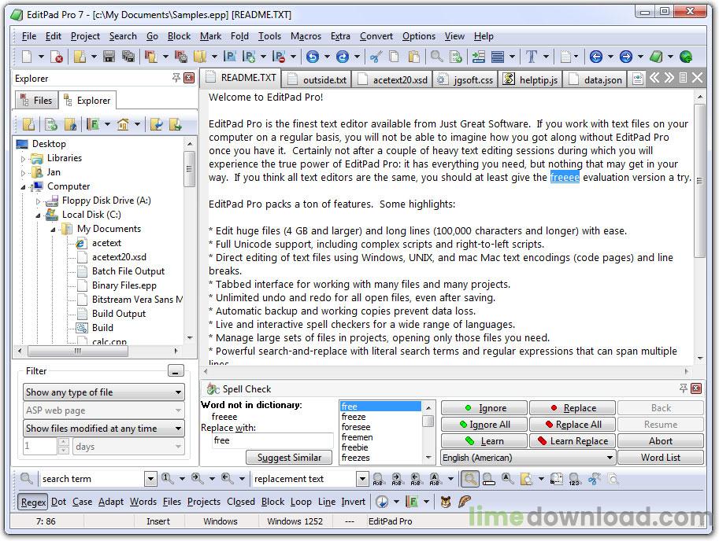
Task: Click the Replace with input field
Action: coord(272,440)
